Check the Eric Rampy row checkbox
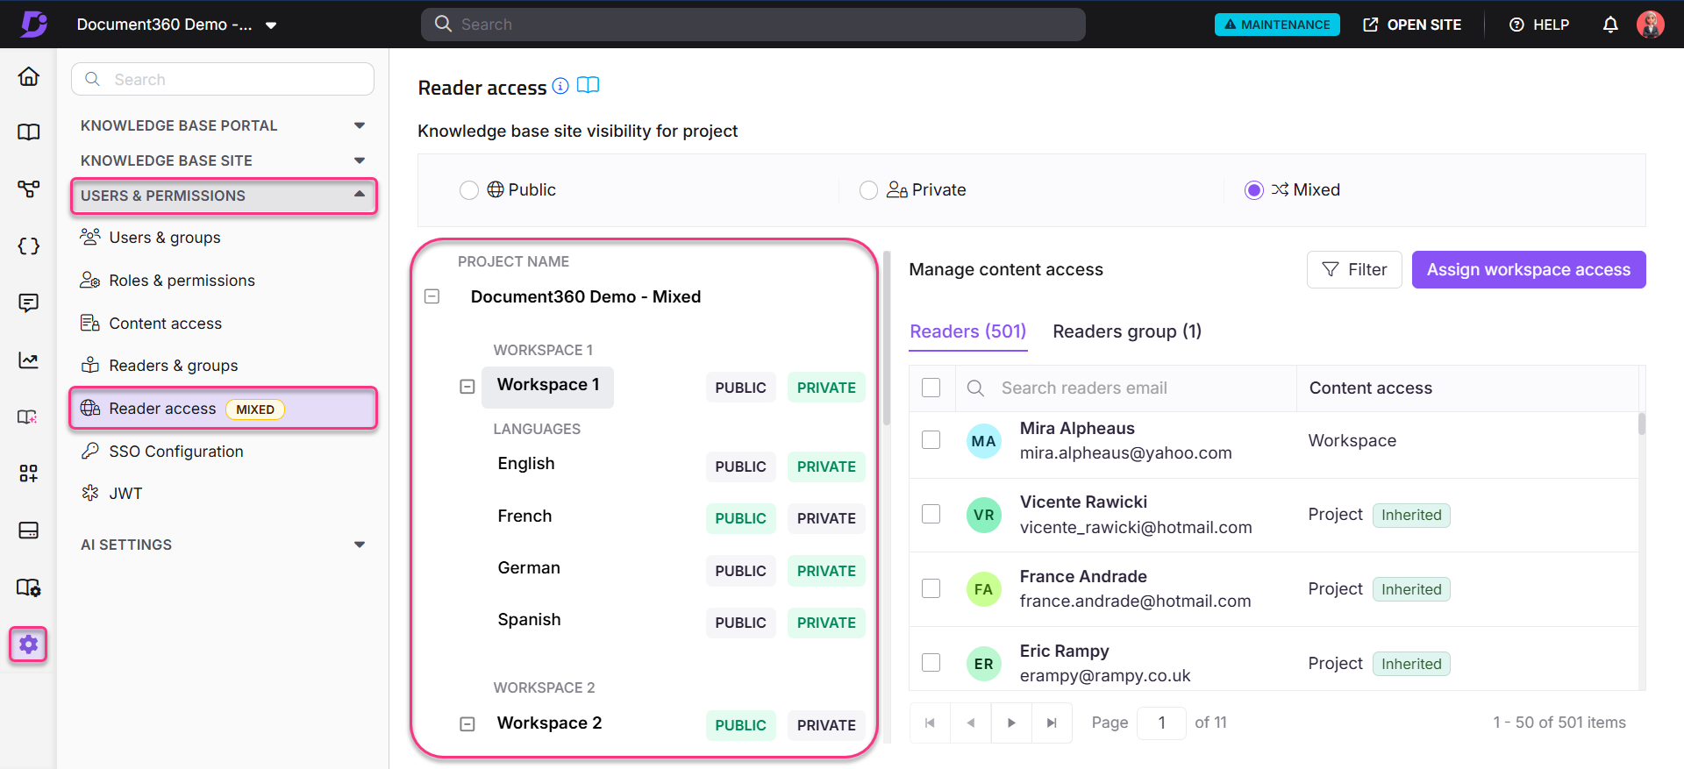Viewport: 1684px width, 769px height. pos(931,662)
